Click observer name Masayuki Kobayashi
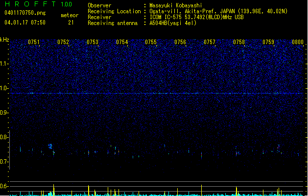308x196 pixels. pyautogui.click(x=176, y=5)
